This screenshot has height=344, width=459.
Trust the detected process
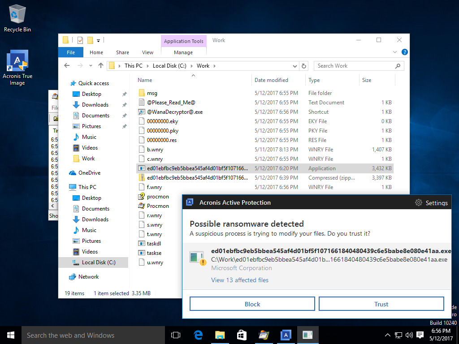[381, 304]
